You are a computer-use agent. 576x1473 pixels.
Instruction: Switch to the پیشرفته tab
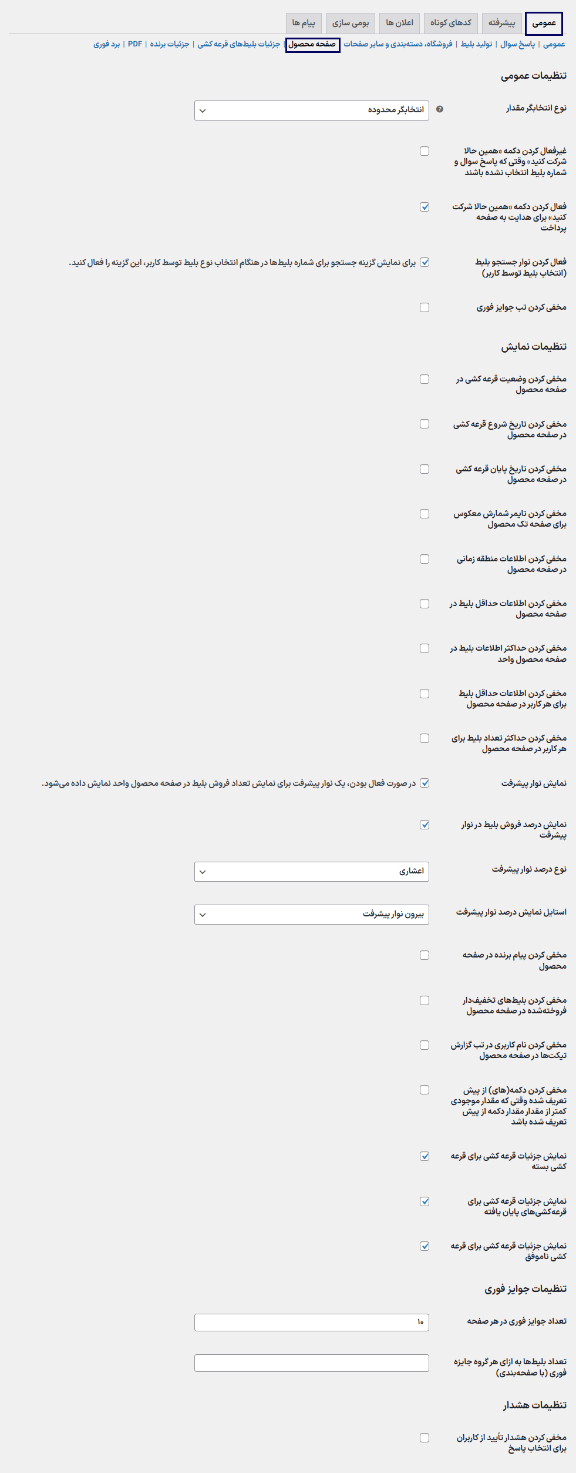501,23
